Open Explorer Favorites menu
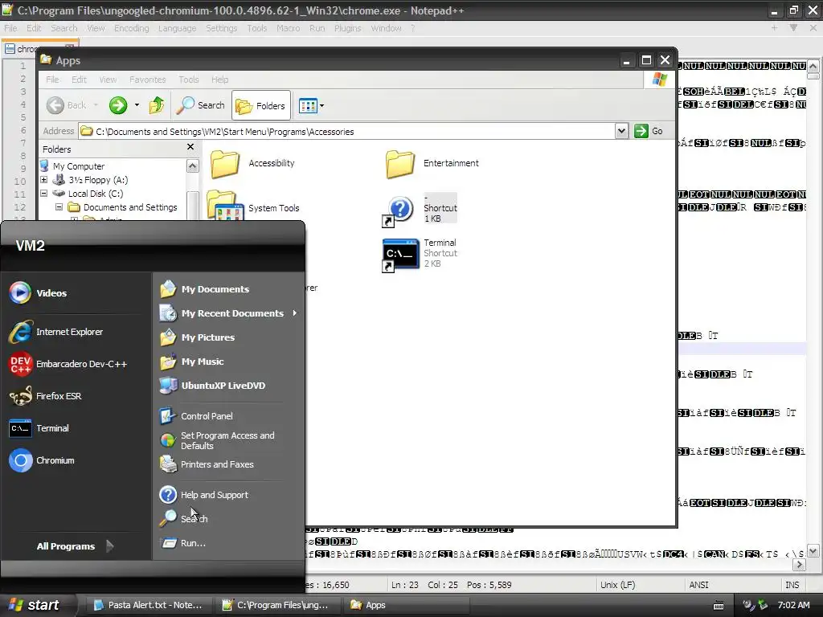Screen dimensions: 823x617 [x=148, y=80]
